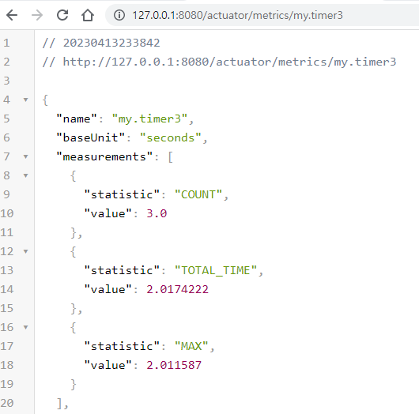Screen dimensions: 419x414
Task: Collapse the MAX object at line 16
Action: tap(25, 327)
